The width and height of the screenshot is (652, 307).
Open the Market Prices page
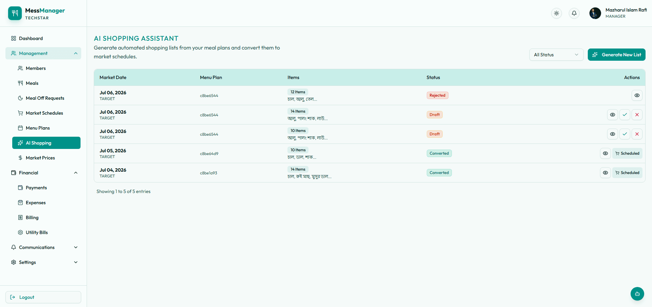coord(46,158)
